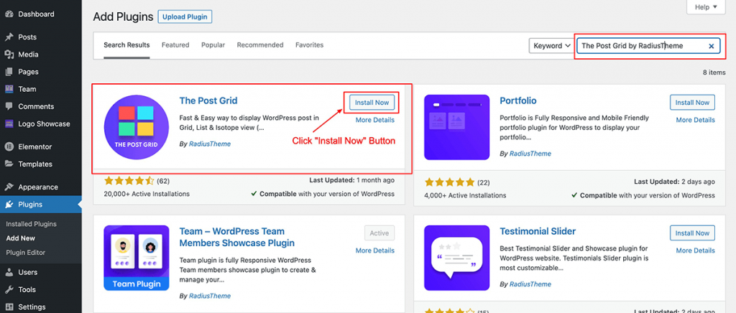Switch to Featured tab
736x313 pixels.
(175, 45)
